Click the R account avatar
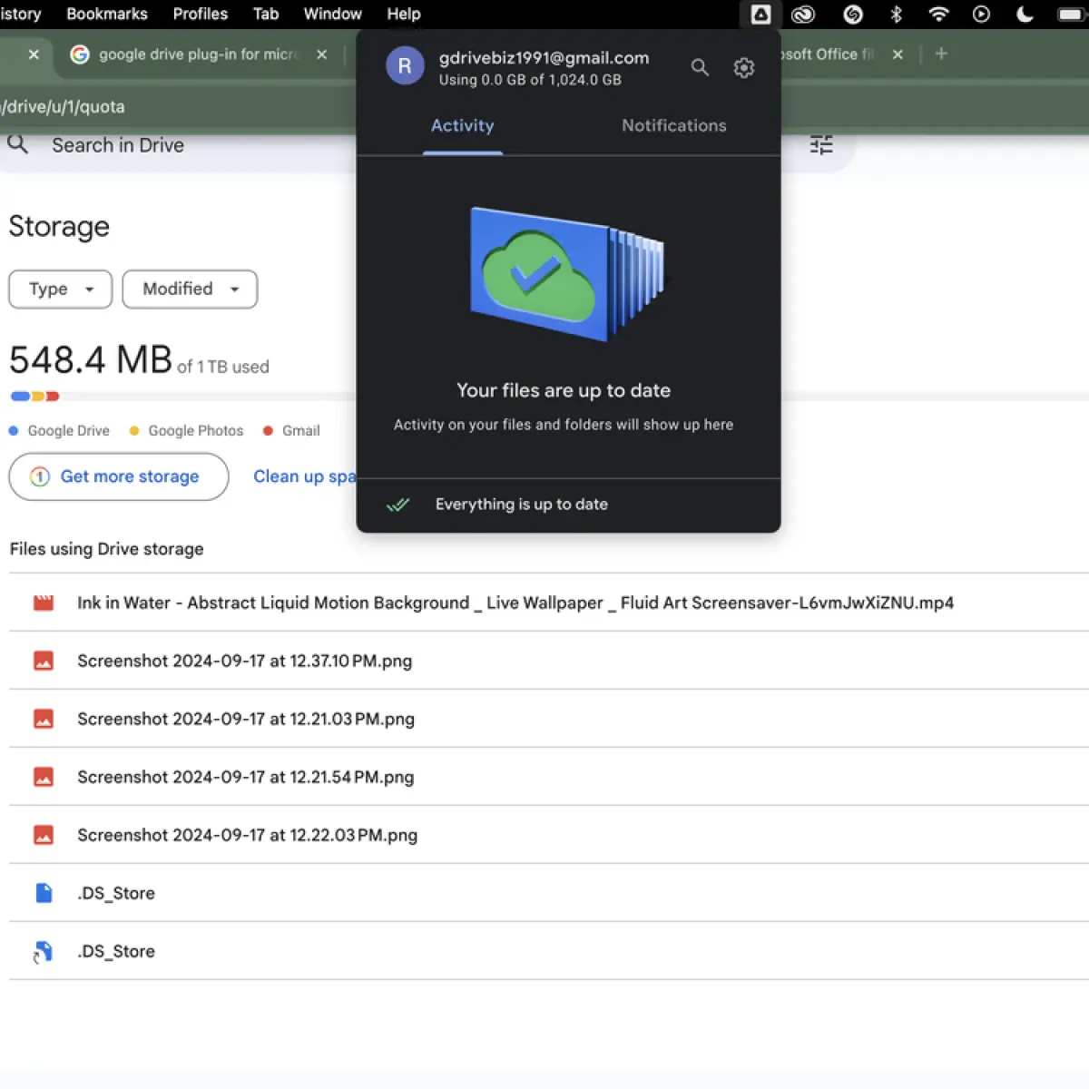 [405, 66]
